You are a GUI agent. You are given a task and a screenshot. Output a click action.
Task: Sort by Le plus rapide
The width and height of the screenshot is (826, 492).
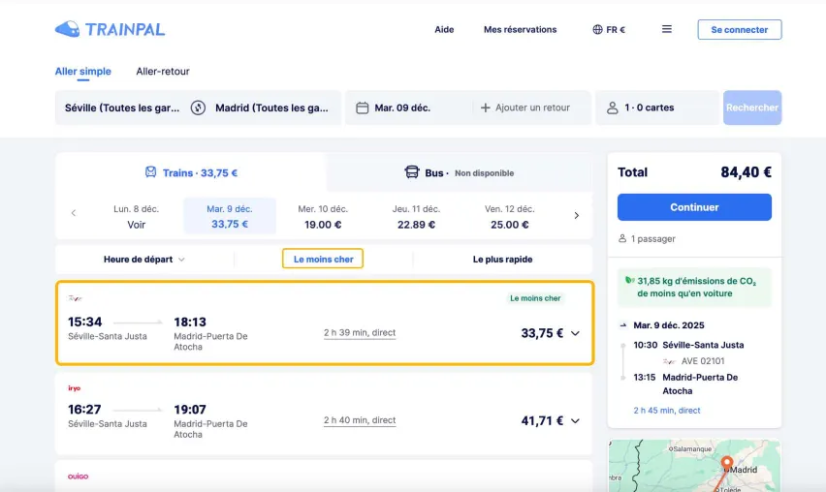click(x=502, y=260)
